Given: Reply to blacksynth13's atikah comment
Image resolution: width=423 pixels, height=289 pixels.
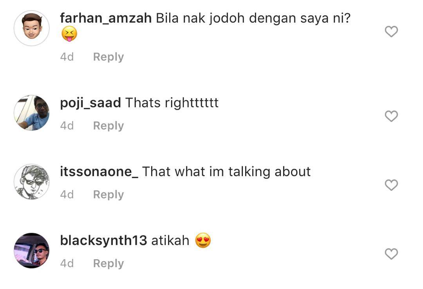Looking at the screenshot, I should click(108, 264).
